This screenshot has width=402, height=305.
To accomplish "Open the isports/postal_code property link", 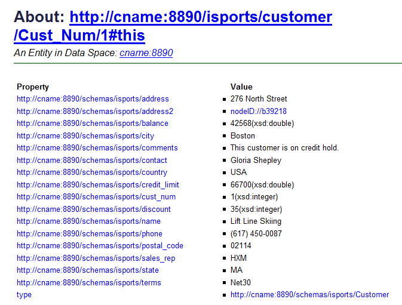I will [100, 246].
